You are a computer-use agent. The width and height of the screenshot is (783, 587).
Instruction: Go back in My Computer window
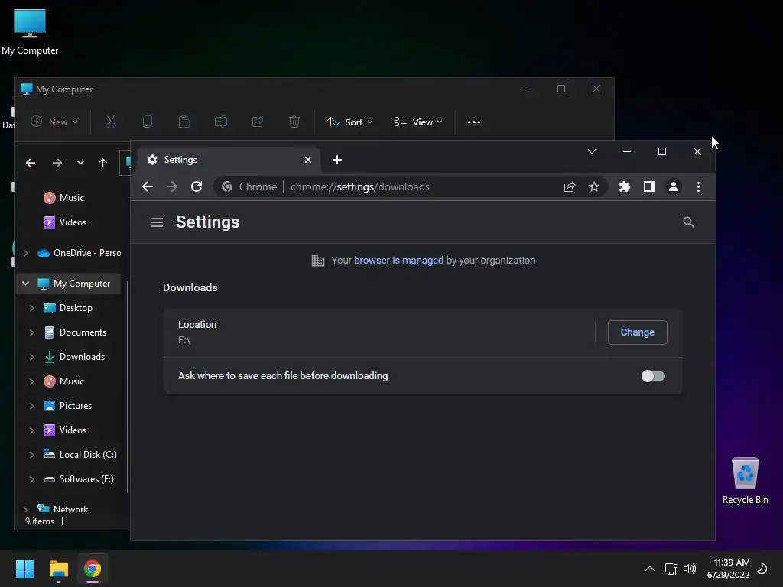tap(31, 163)
